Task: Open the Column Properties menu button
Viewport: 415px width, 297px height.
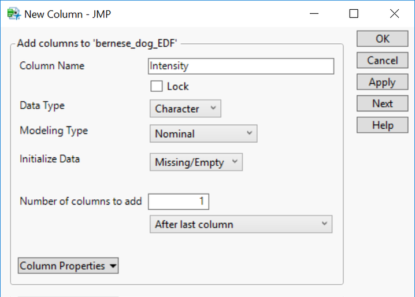Action: pos(68,266)
